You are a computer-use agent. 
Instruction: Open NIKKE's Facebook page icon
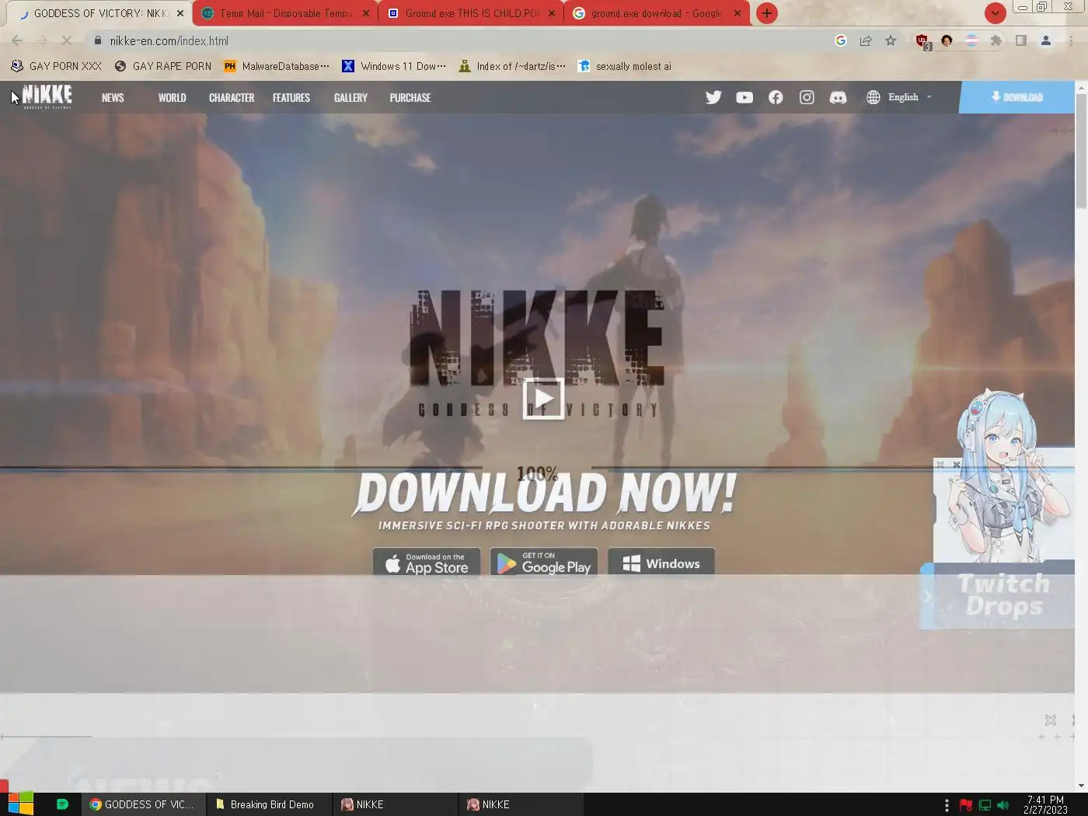776,97
